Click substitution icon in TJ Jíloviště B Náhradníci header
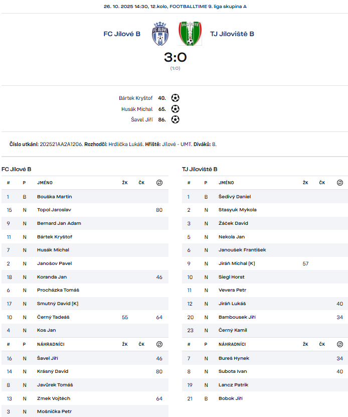This screenshot has height=417, width=348. pos(340,344)
